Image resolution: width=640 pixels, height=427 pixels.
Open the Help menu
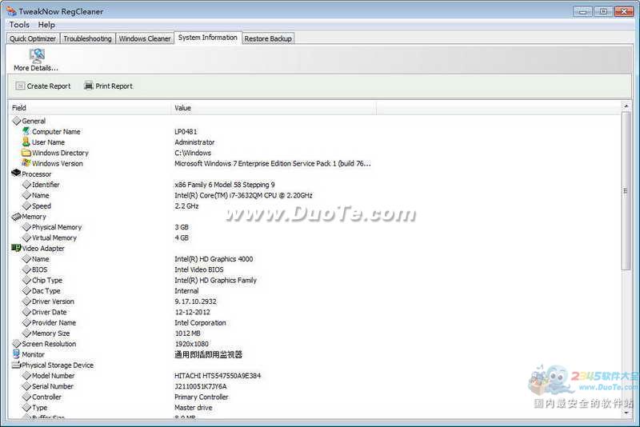[x=46, y=25]
